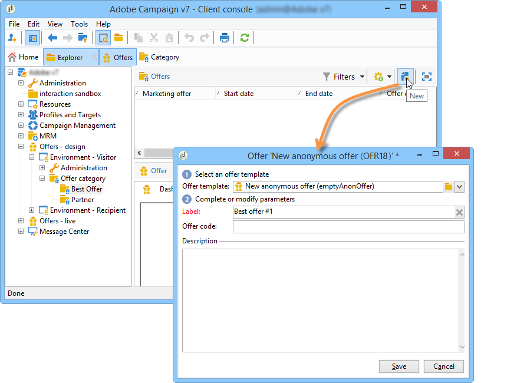The height and width of the screenshot is (383, 527).
Task: Click the open folder toolbar icon
Action: [118, 38]
